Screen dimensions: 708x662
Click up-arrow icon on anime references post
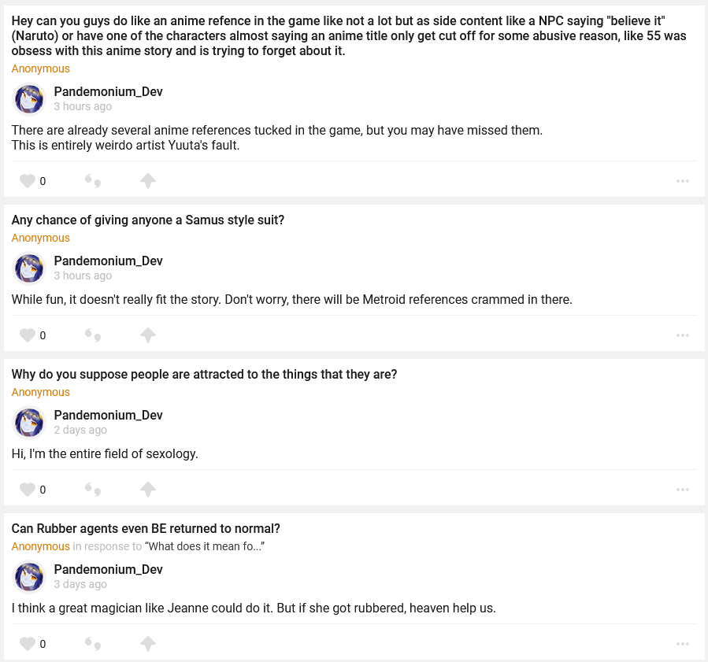pyautogui.click(x=148, y=181)
